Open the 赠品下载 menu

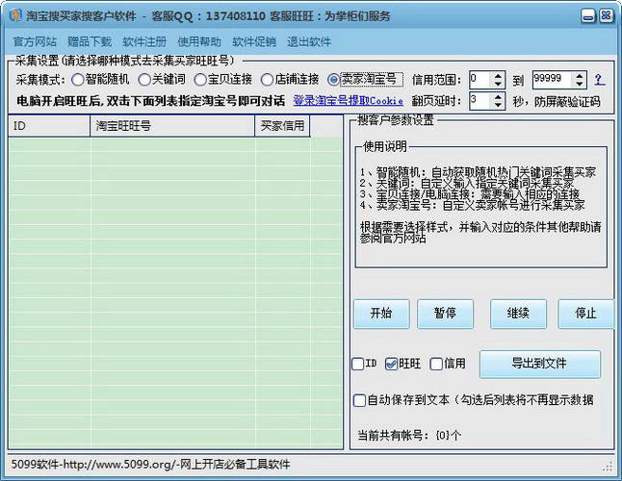(90, 41)
